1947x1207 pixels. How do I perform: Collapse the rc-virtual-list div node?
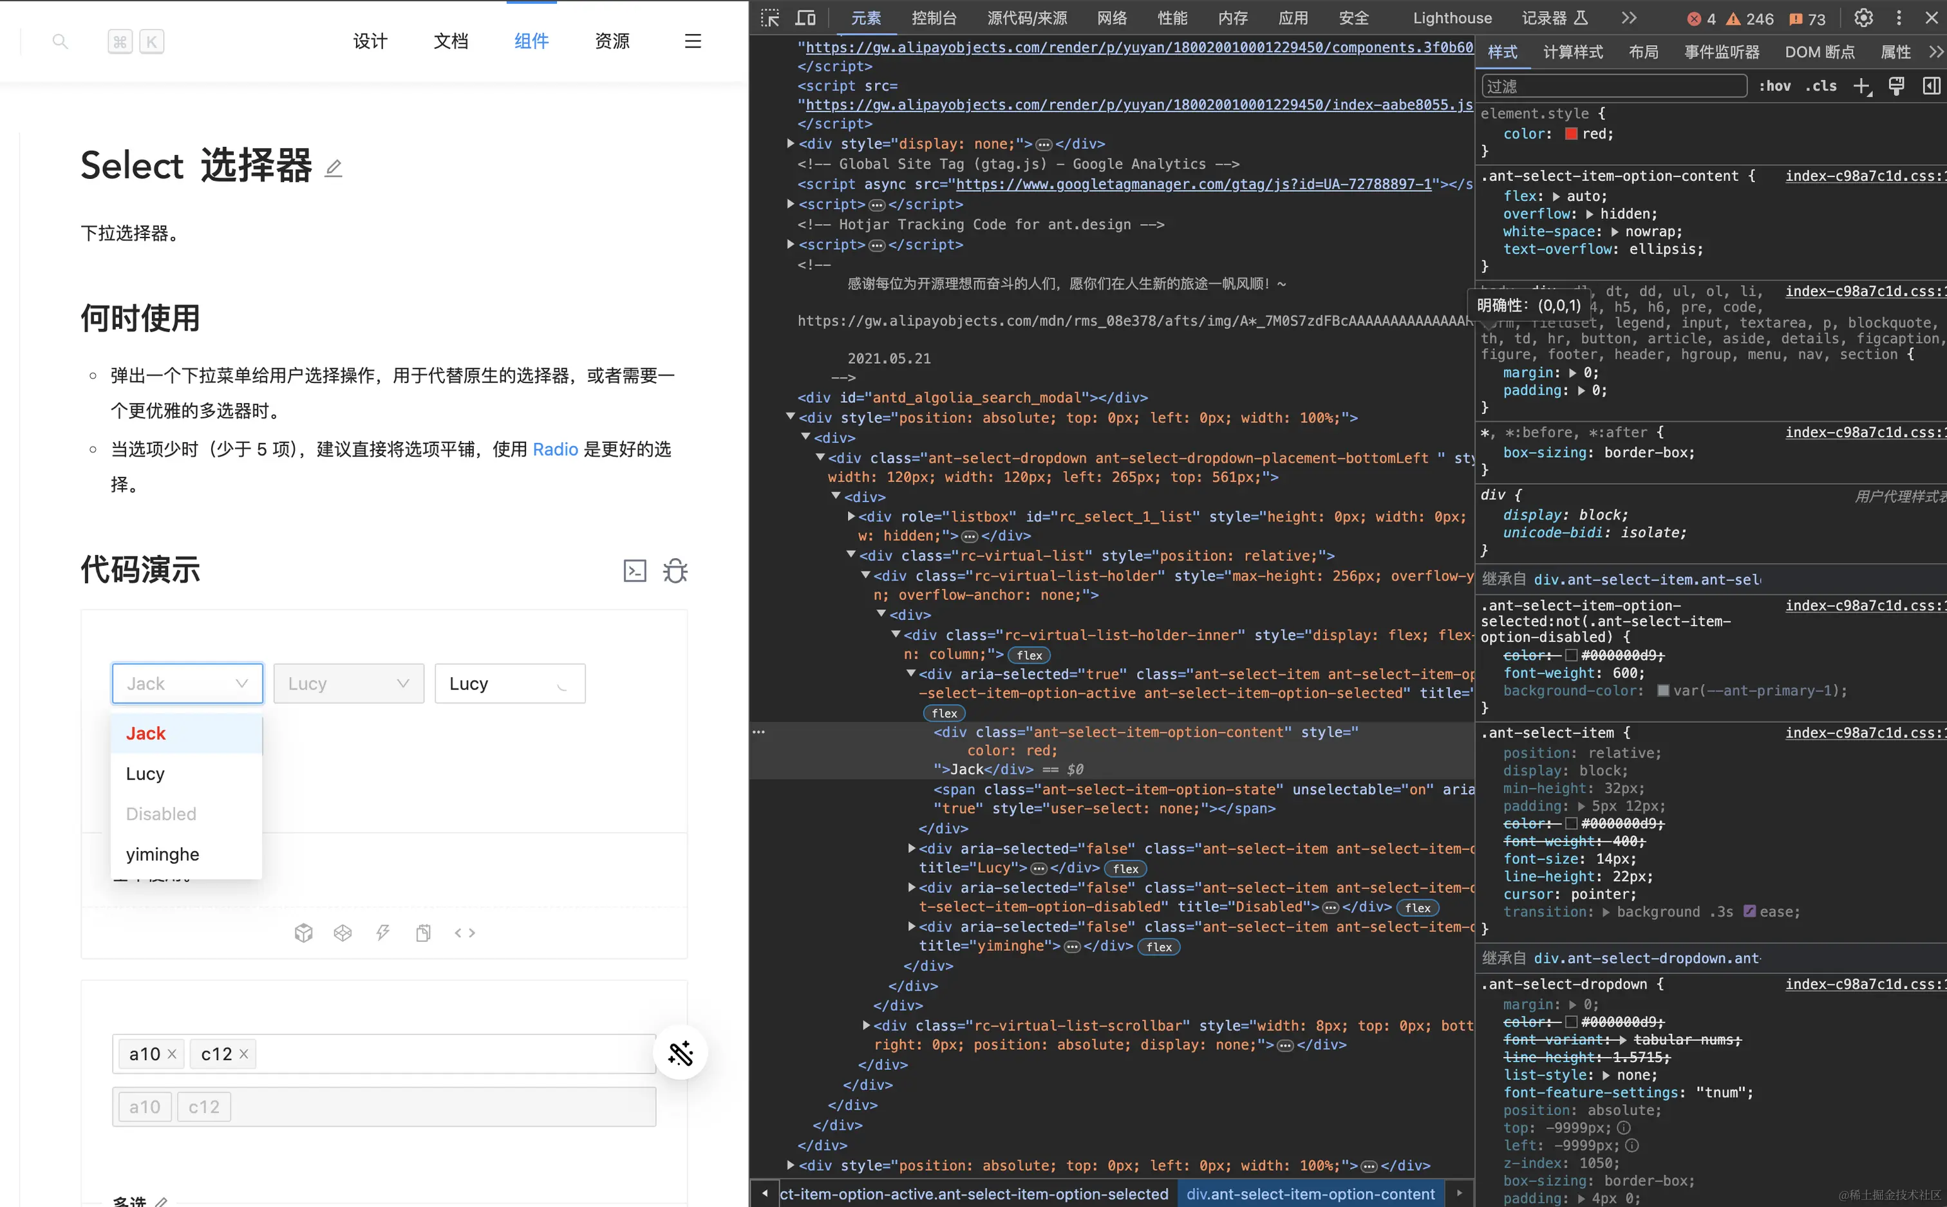851,555
